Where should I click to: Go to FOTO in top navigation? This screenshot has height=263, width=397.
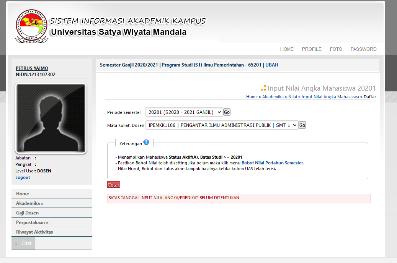(x=336, y=49)
